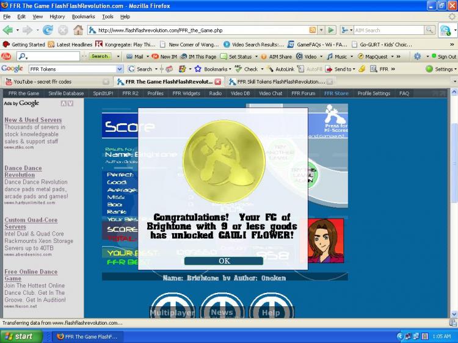
Task: Open the Simfile Database nav link
Action: (66, 93)
